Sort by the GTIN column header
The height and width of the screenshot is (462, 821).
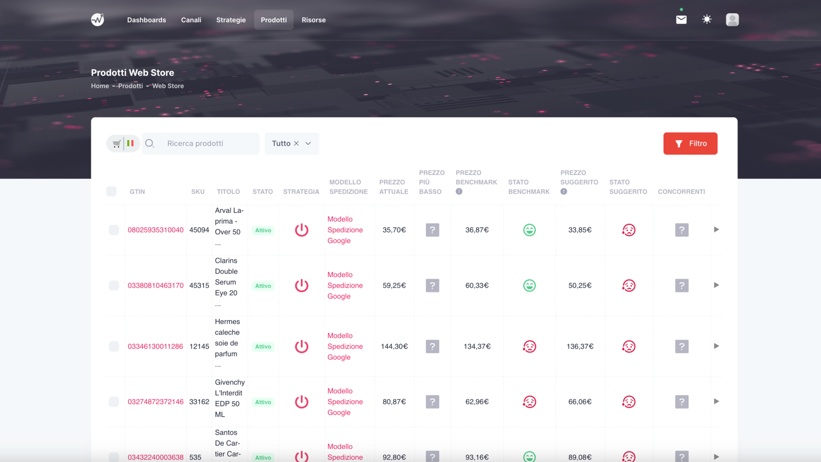[137, 191]
